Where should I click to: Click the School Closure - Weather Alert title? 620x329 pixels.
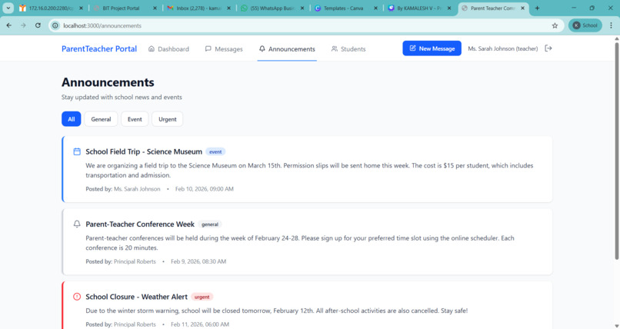pos(136,297)
